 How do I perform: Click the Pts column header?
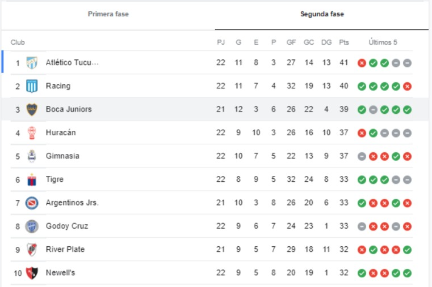click(x=344, y=42)
